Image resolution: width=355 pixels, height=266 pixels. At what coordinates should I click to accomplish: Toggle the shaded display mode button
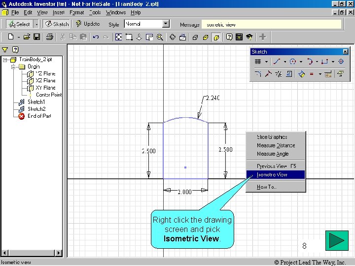click(216, 37)
